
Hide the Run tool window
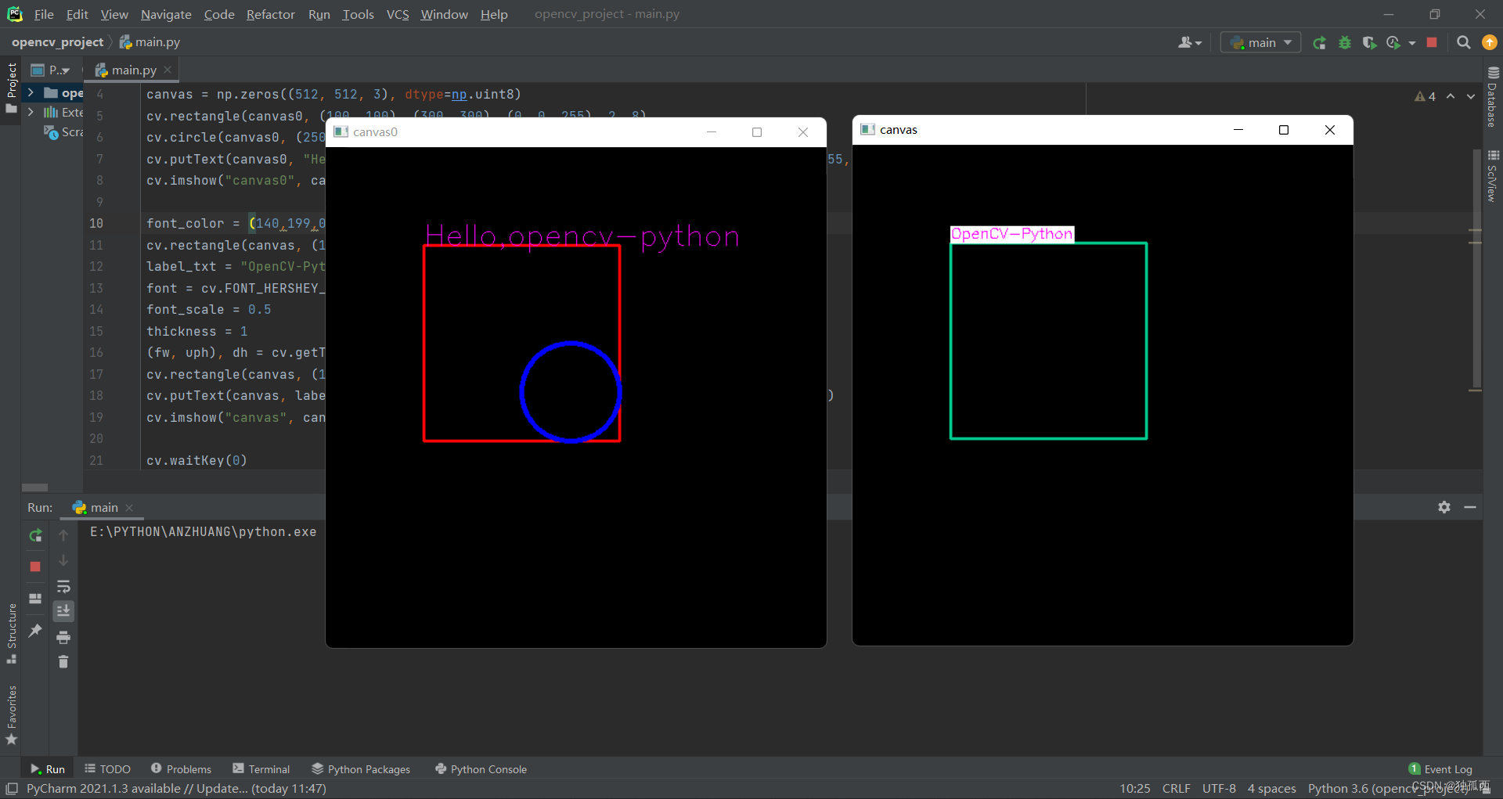[1470, 507]
